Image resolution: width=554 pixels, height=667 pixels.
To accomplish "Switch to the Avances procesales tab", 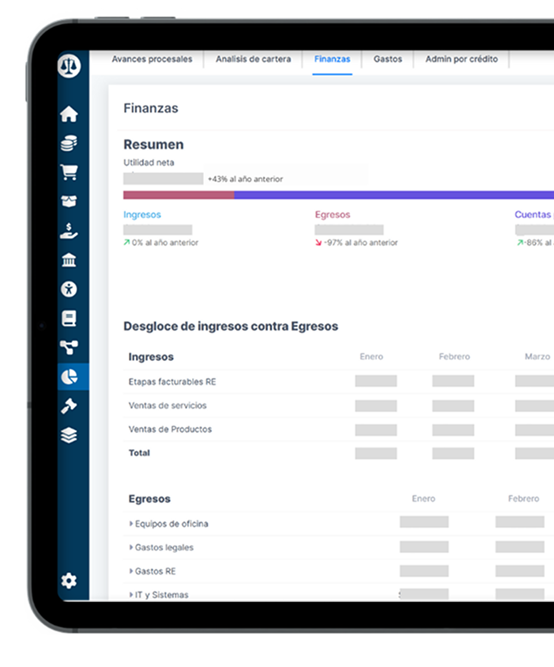I will tap(152, 60).
